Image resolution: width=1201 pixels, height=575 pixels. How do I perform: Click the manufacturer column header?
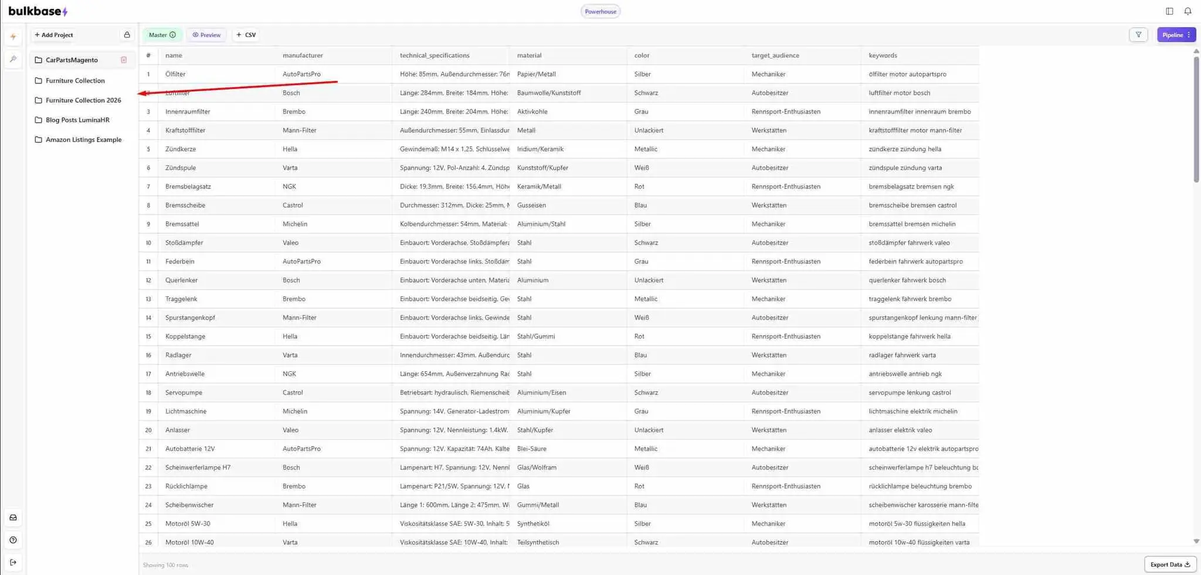[x=334, y=55]
